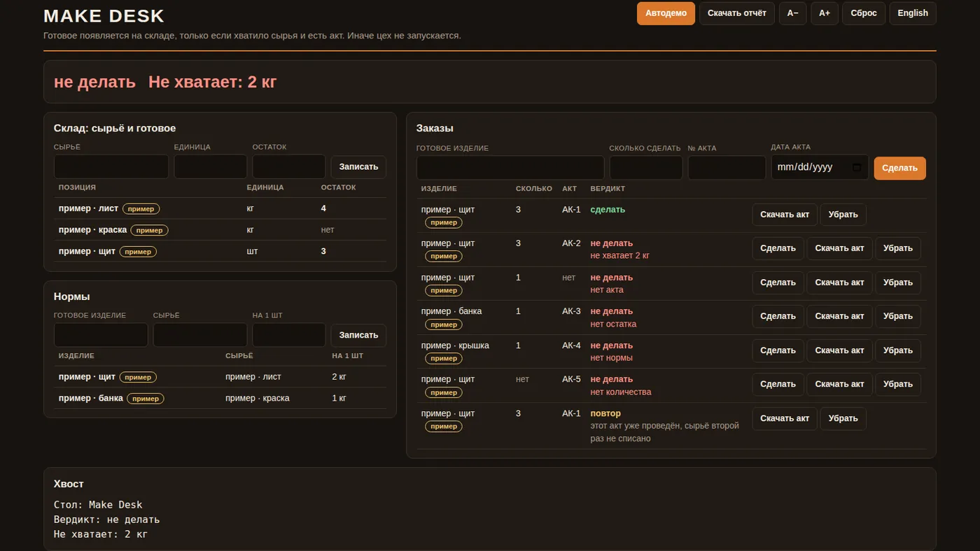Click Сделать for order АК-5
Image resolution: width=980 pixels, height=551 pixels.
point(778,384)
